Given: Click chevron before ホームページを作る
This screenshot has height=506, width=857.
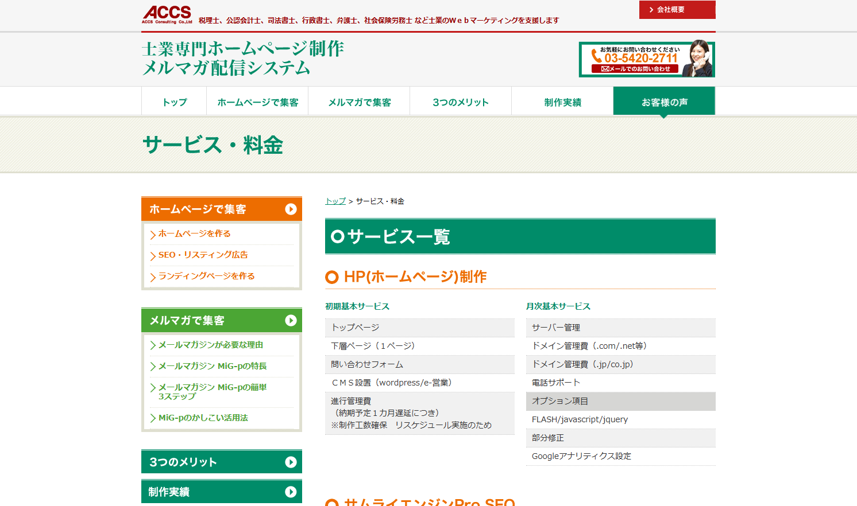Looking at the screenshot, I should pyautogui.click(x=153, y=234).
